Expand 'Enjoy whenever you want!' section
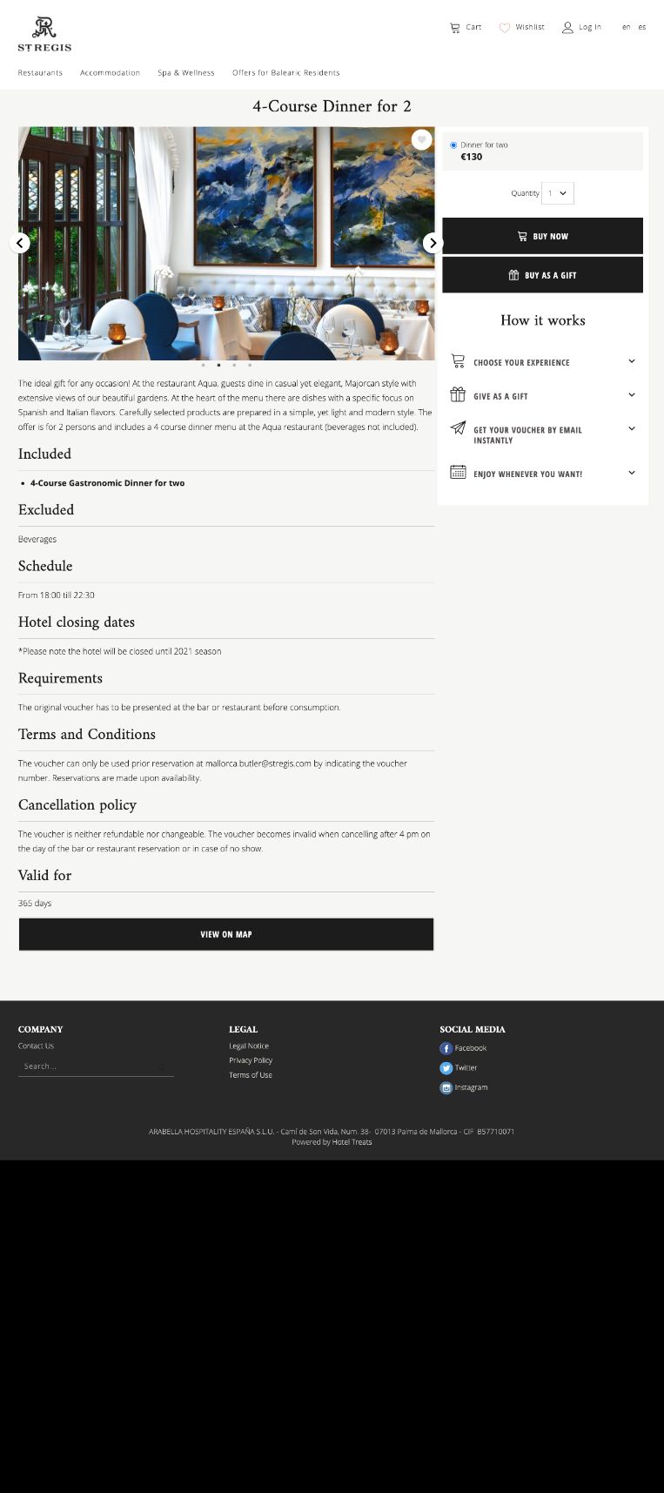This screenshot has height=1493, width=664. [x=631, y=473]
